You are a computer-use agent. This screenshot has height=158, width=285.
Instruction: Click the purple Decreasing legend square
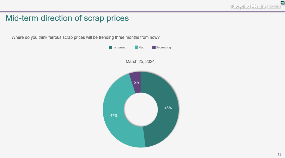(x=154, y=47)
